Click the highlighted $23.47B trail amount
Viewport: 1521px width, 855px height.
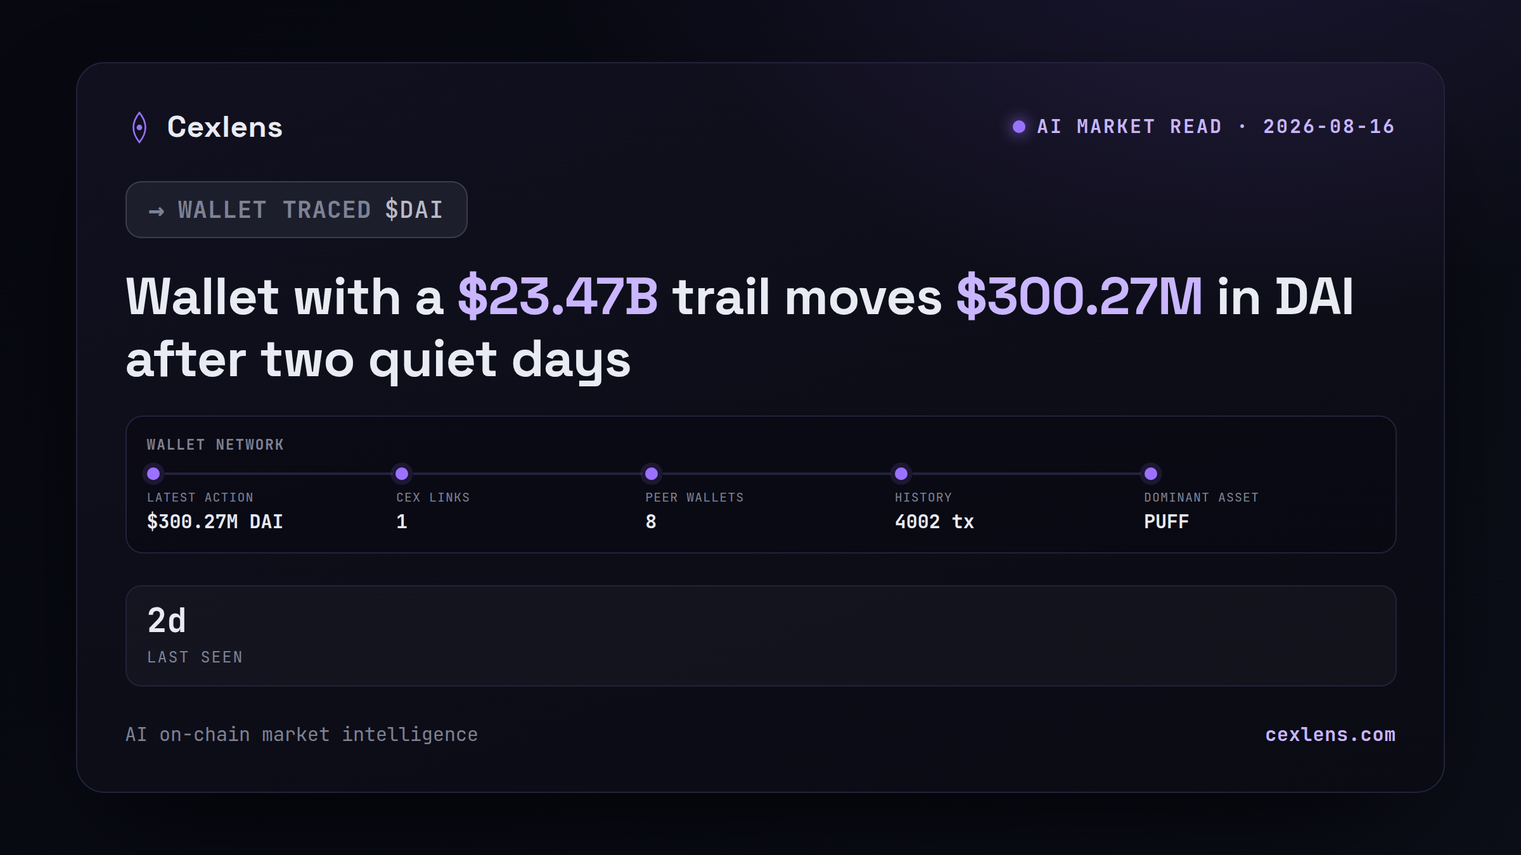[558, 296]
